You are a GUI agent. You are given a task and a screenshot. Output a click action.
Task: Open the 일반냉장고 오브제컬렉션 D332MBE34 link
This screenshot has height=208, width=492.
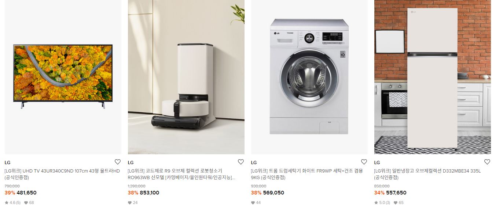(x=427, y=174)
